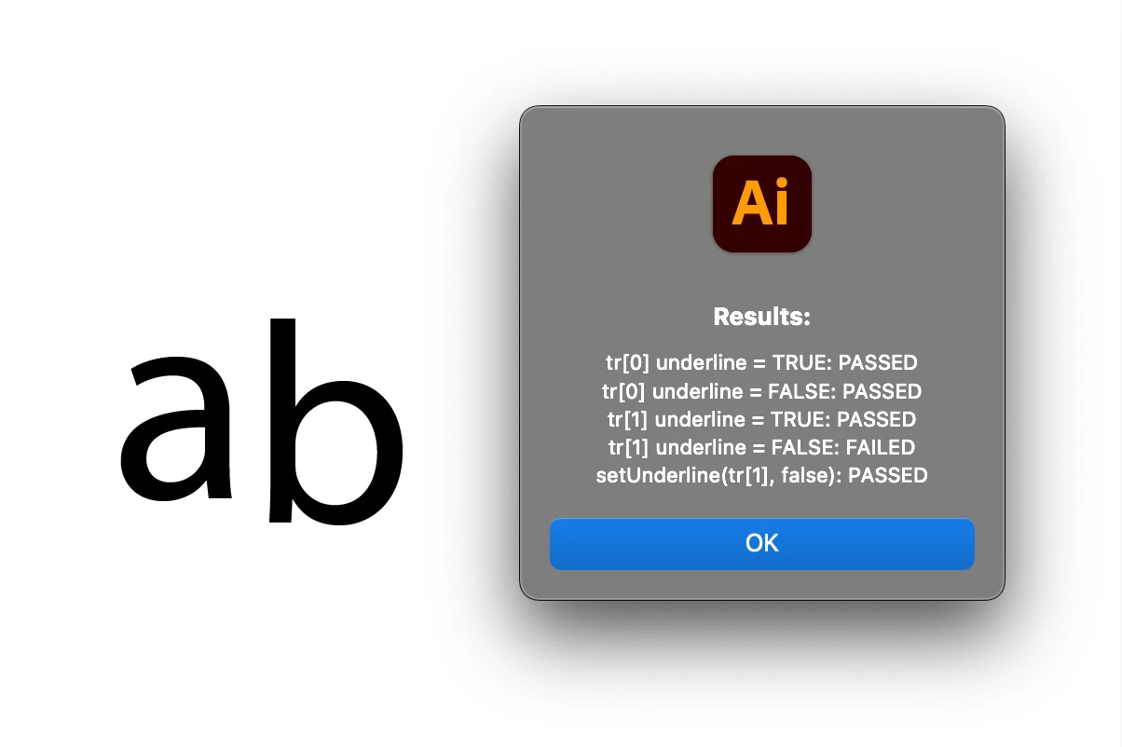1122x747 pixels.
Task: Click PASSED on the setUnderline result line
Action: click(x=888, y=475)
